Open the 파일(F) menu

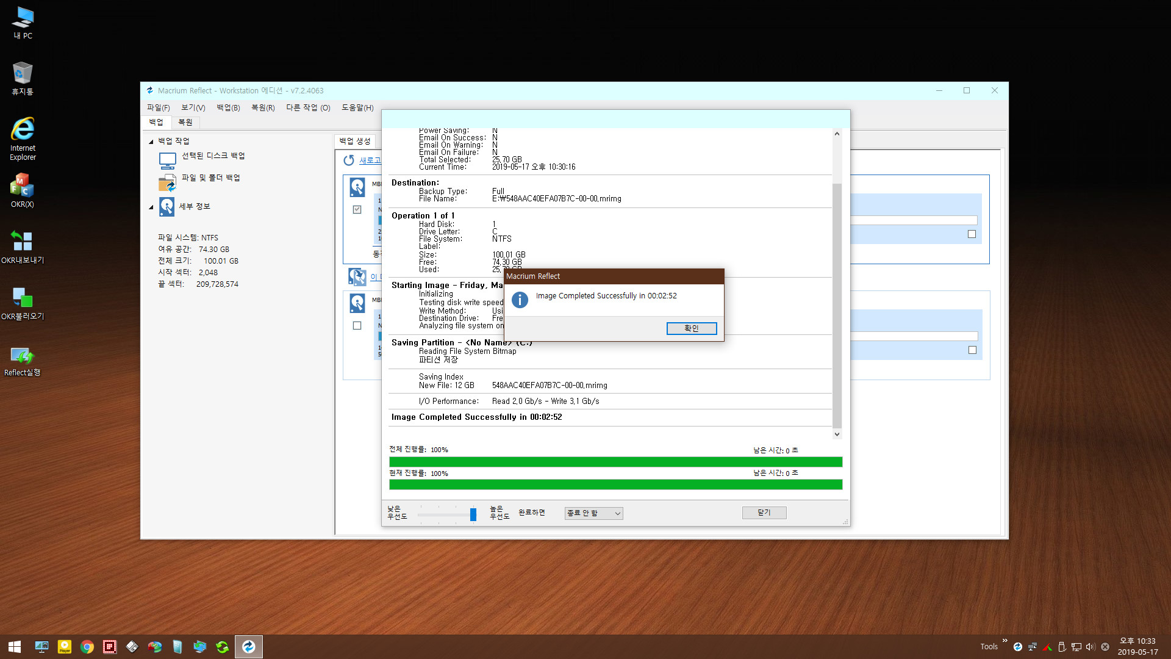click(x=158, y=107)
